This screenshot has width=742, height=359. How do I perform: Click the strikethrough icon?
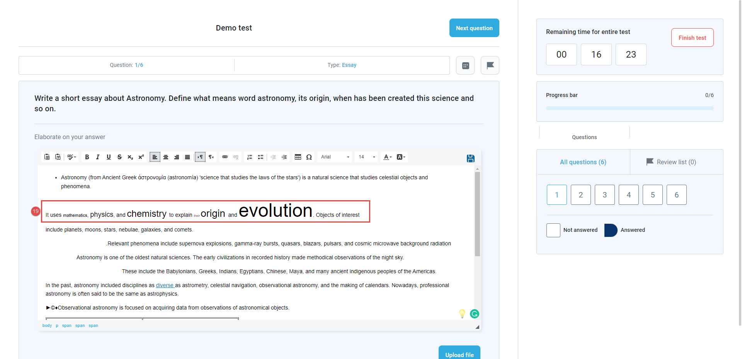pos(119,157)
